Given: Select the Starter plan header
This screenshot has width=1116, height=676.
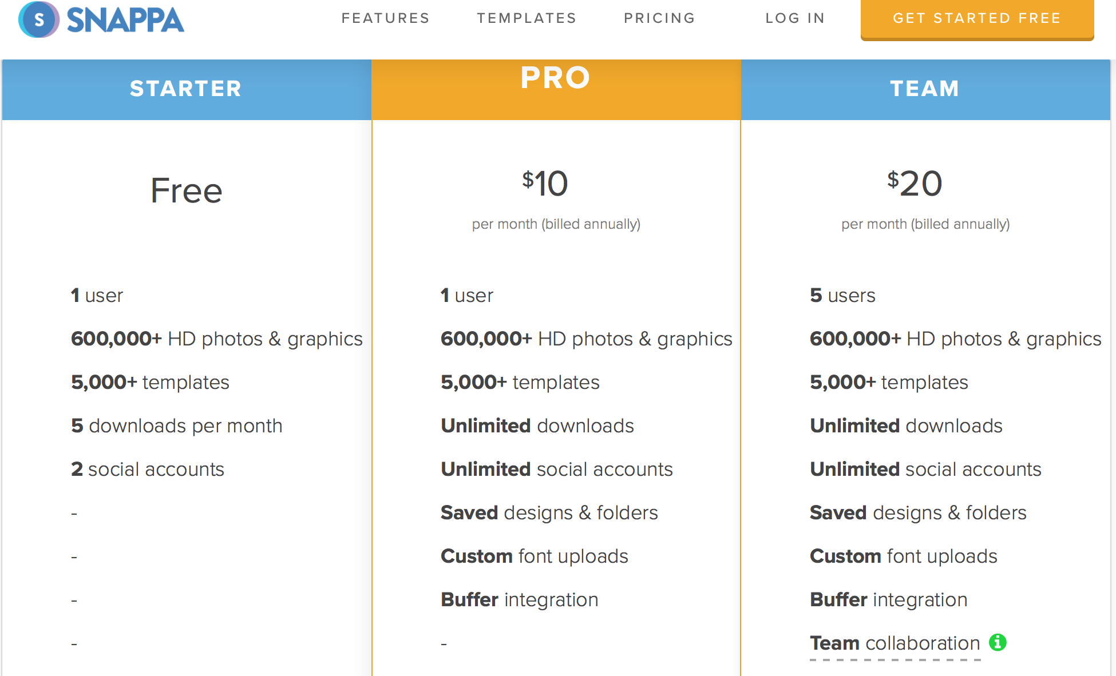Looking at the screenshot, I should [186, 89].
